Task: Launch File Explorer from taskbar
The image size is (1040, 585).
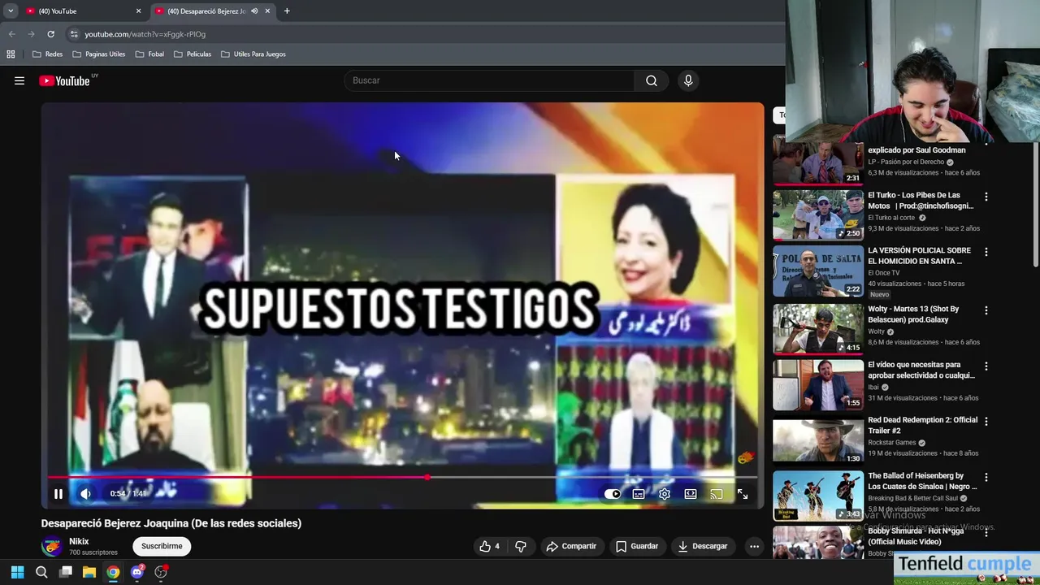Action: (89, 572)
